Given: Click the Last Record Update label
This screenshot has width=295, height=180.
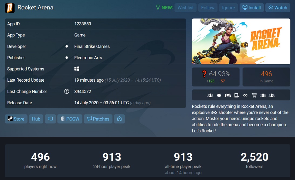Looking at the screenshot, I should click(x=26, y=80).
